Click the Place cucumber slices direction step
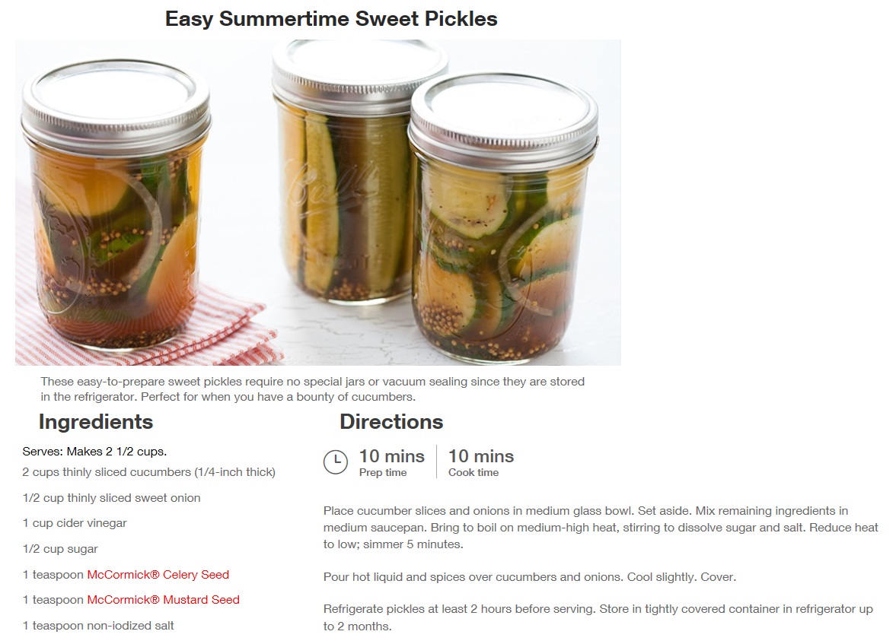The height and width of the screenshot is (644, 896). 600,528
